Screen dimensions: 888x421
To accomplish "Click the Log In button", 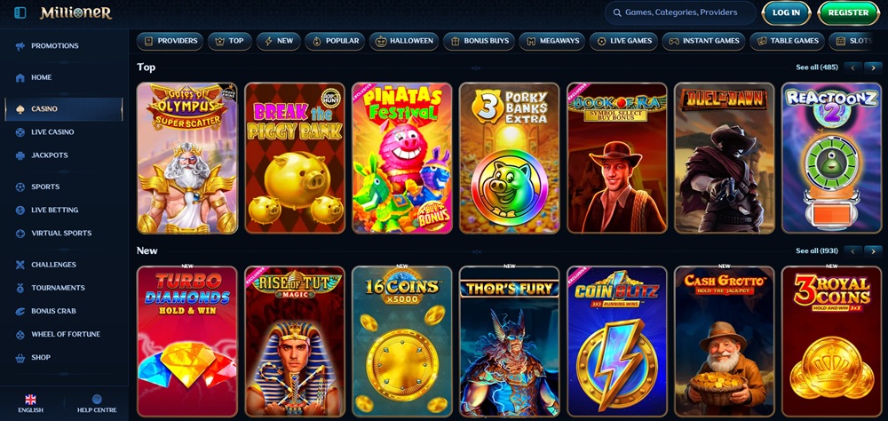I will (786, 12).
